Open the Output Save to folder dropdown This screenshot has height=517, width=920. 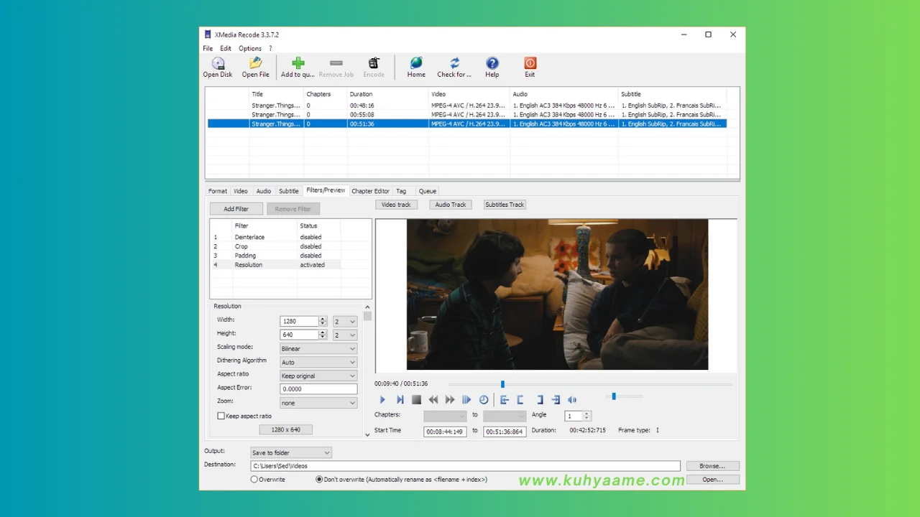(290, 453)
